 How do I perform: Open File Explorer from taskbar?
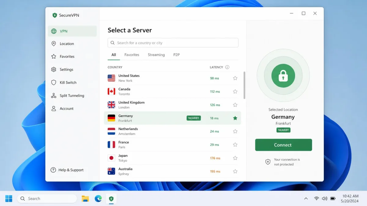coord(85,199)
